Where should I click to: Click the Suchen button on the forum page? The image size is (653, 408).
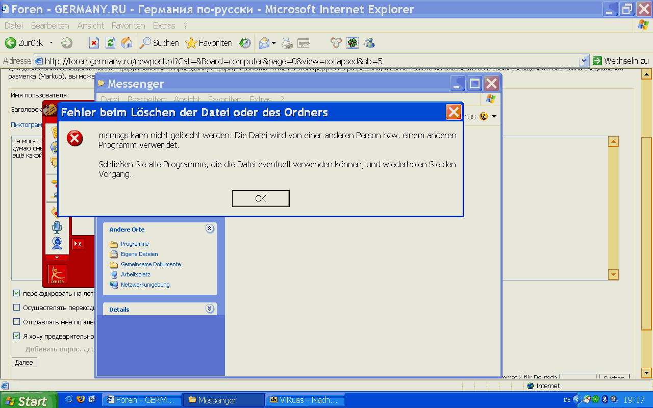[614, 378]
